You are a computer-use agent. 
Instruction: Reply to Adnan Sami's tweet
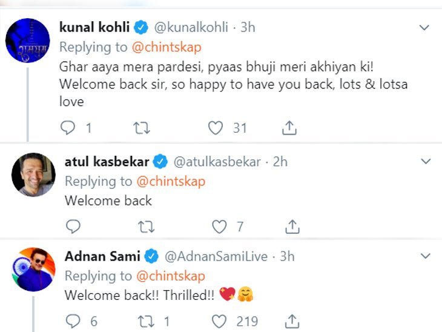point(72,320)
